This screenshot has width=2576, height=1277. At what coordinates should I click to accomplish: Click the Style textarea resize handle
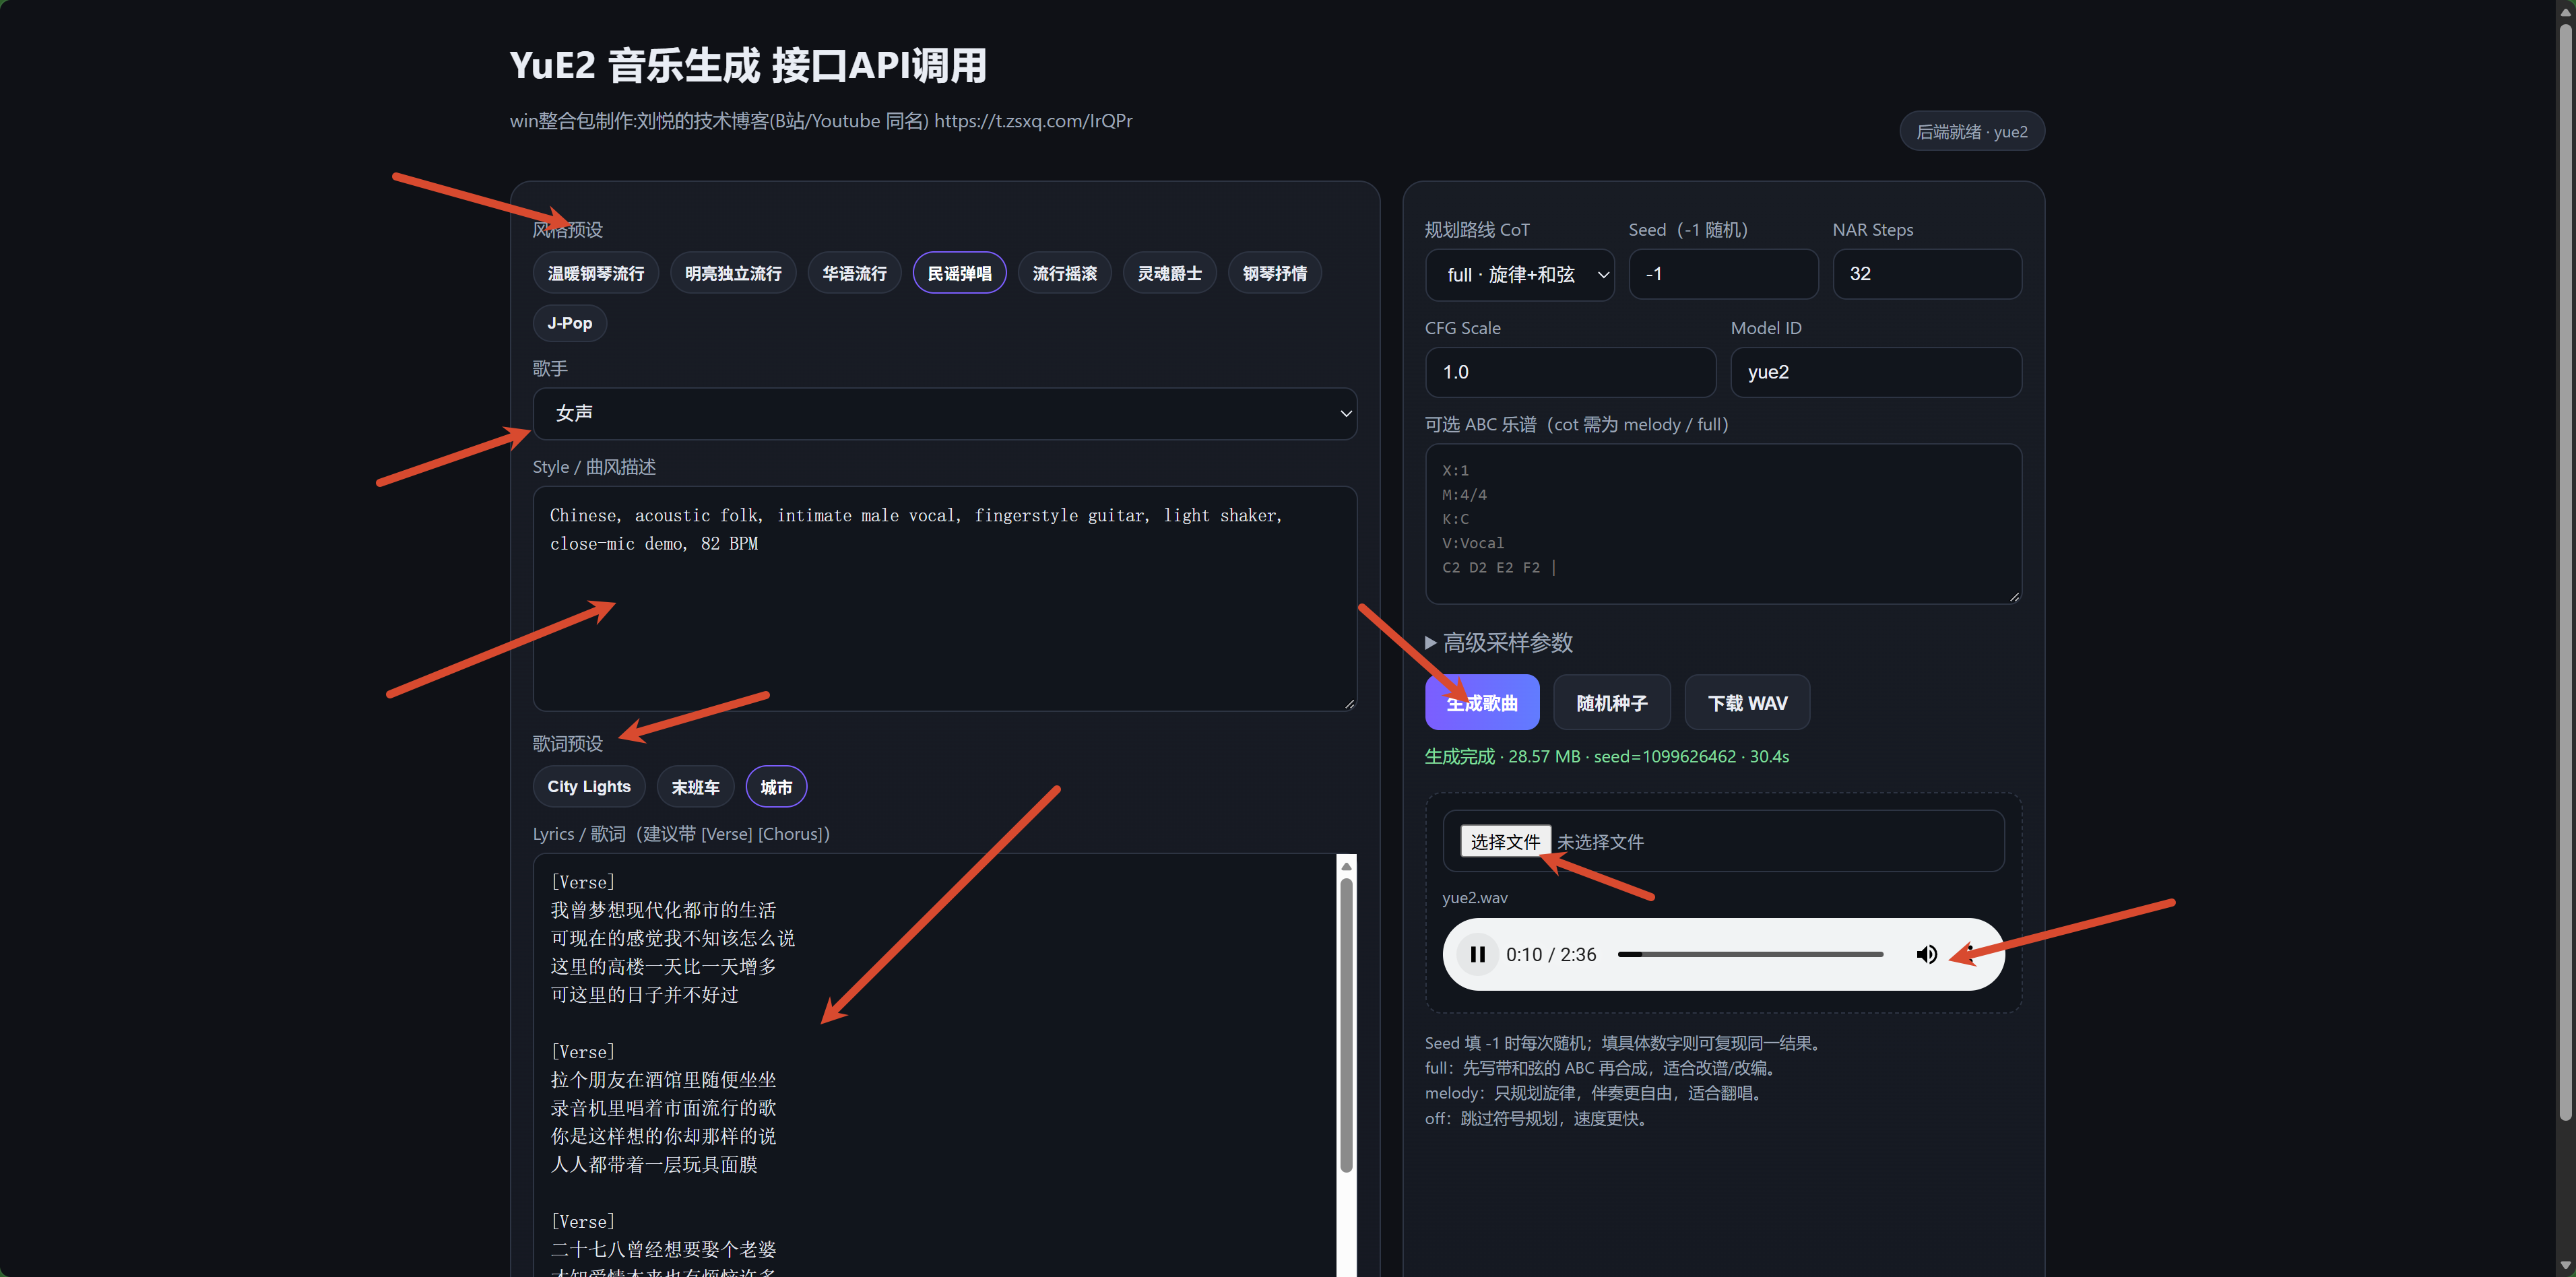click(1349, 703)
